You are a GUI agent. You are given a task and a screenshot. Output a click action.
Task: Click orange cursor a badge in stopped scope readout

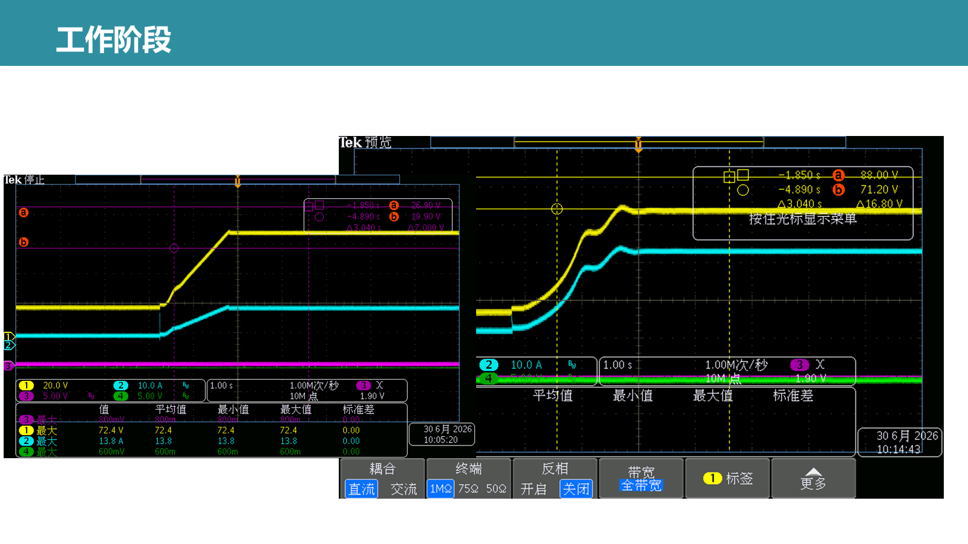pyautogui.click(x=394, y=206)
